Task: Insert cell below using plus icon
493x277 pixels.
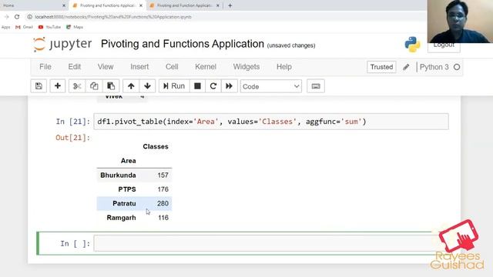Action: (58, 86)
